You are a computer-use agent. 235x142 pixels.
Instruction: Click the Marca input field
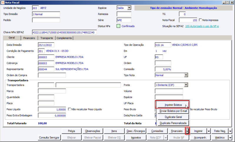[x=52, y=91]
